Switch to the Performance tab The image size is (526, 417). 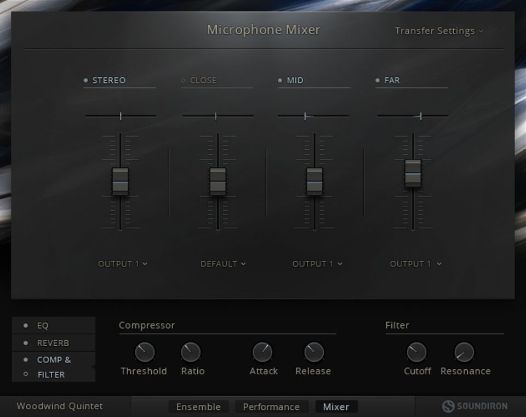point(271,407)
